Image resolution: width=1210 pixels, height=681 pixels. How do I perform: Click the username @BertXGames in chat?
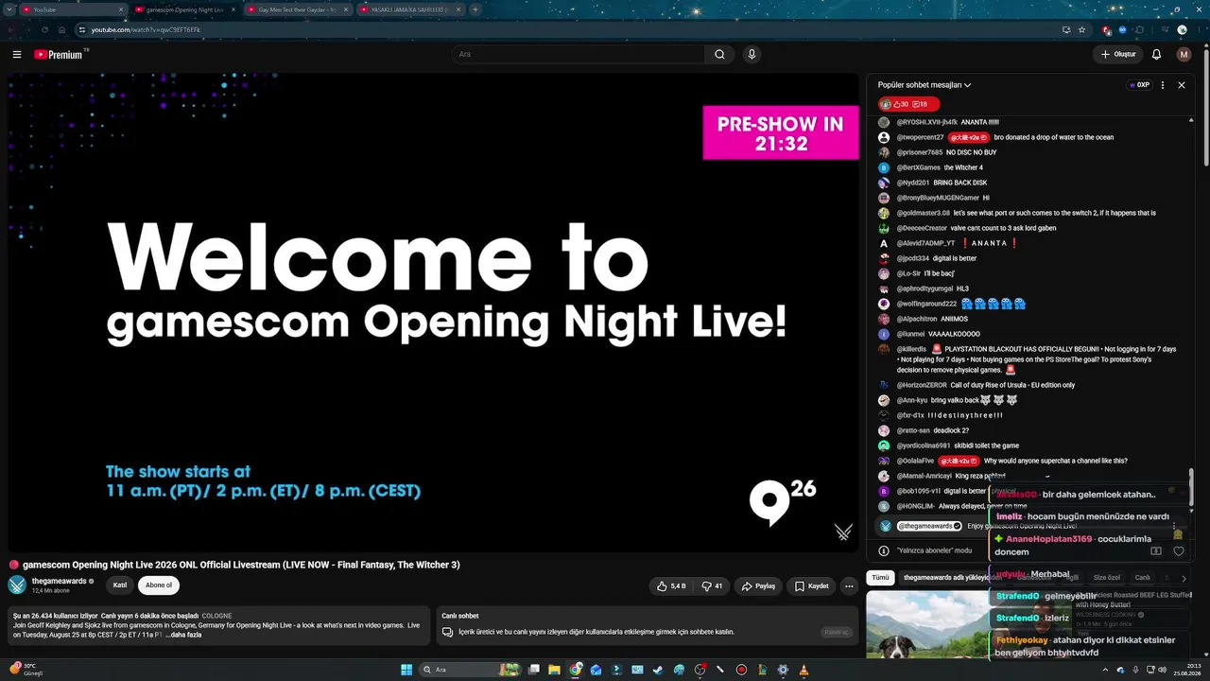919,167
